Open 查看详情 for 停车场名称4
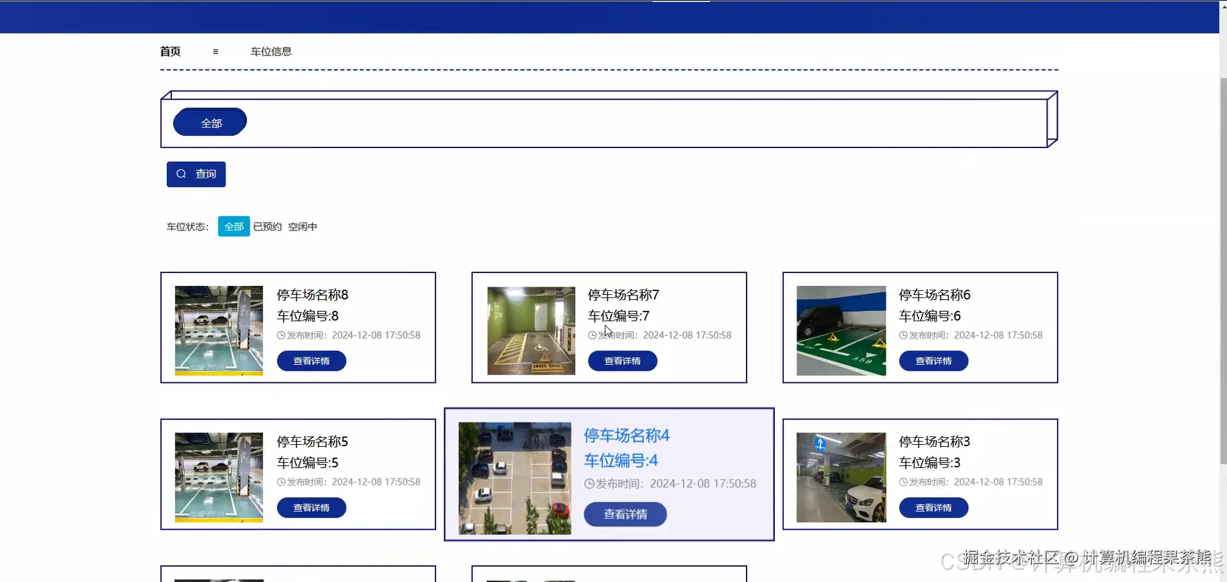Screen dimensions: 1227x582 (625, 514)
